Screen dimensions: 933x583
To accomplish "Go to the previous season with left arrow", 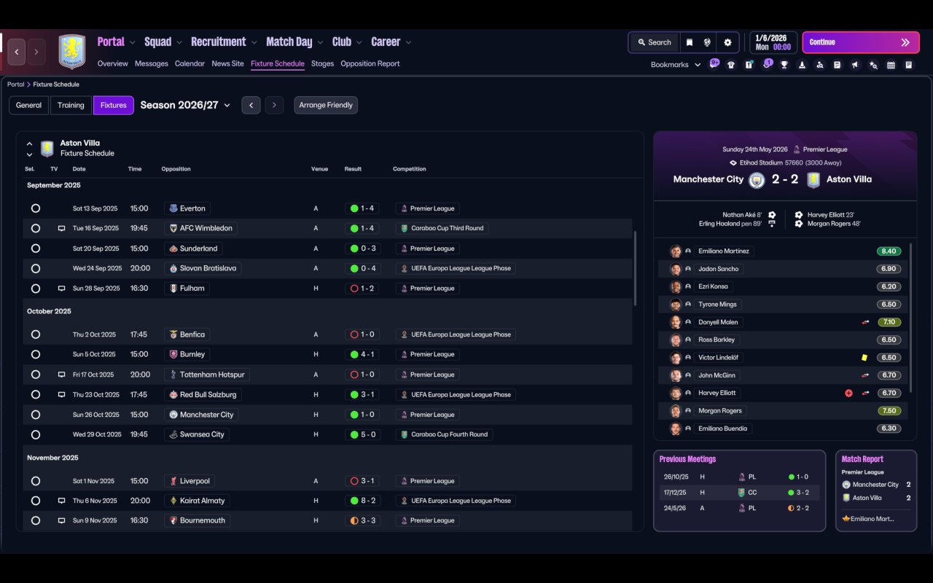I will tap(251, 105).
